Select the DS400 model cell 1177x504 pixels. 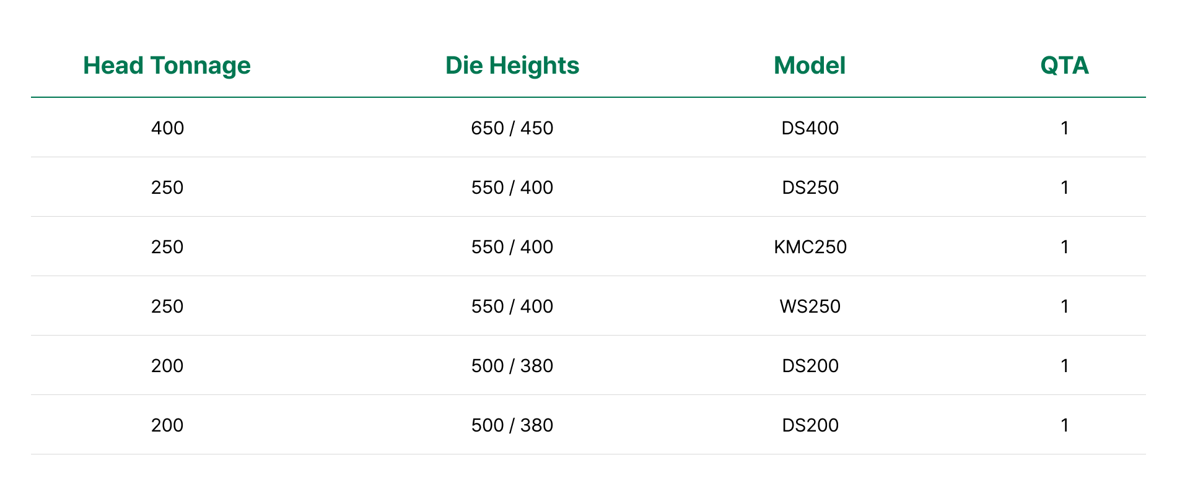point(810,128)
